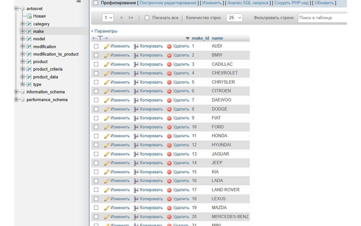This screenshot has width=361, height=226.
Task: Click the table icon next to product
Action: 29,62
